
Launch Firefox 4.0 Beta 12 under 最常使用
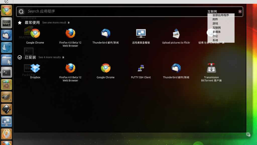coord(70,38)
